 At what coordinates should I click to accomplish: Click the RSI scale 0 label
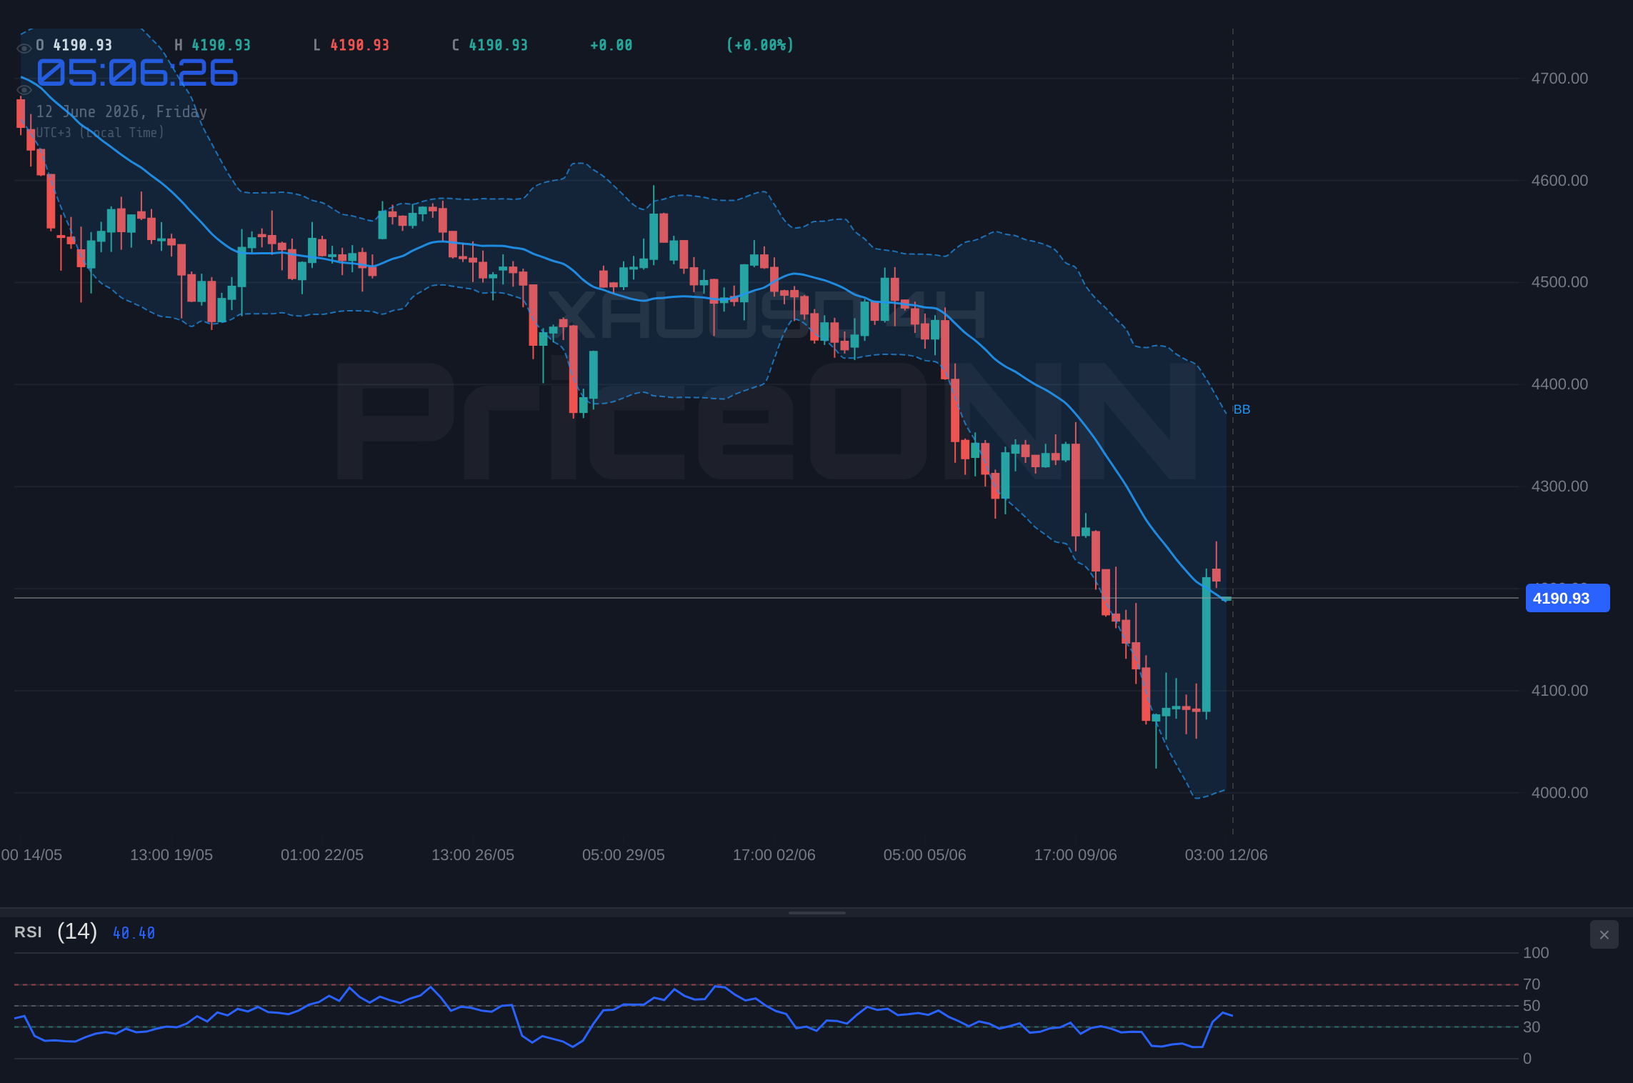pyautogui.click(x=1527, y=1059)
